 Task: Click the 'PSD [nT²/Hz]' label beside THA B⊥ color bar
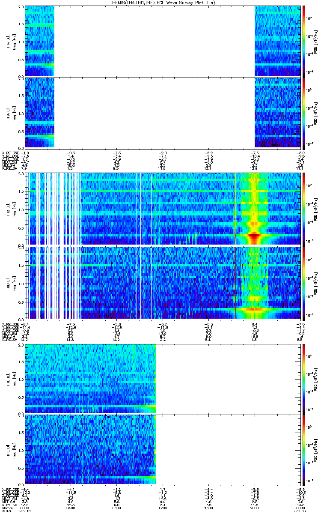point(315,41)
